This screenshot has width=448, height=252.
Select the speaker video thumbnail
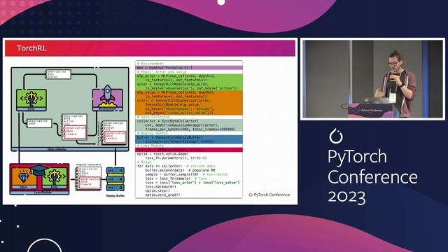click(372, 79)
